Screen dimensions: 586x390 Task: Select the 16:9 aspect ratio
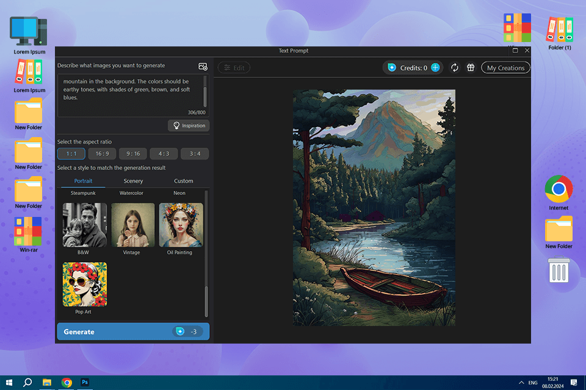(x=102, y=154)
